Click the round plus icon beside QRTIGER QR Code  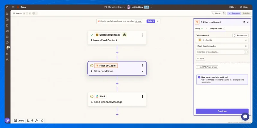point(125,35)
